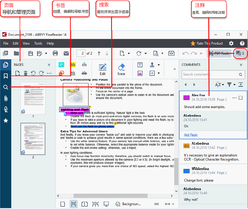Open the Attachments paperclip pane
Image resolution: width=248 pixels, height=209 pixels.
coord(6,98)
